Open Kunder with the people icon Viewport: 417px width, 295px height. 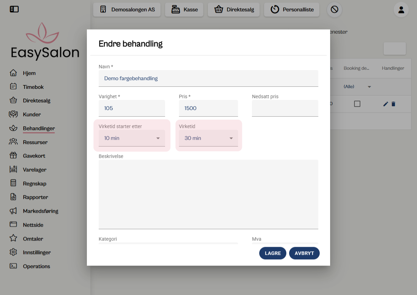(14, 114)
